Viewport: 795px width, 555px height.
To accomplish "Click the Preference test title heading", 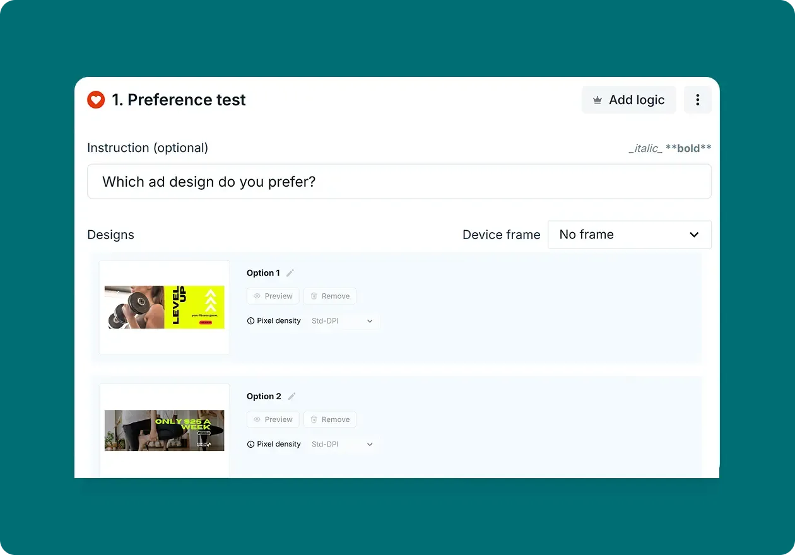I will (179, 100).
